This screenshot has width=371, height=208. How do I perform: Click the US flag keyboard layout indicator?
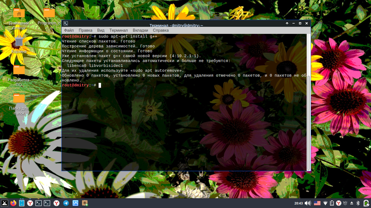coord(317,203)
